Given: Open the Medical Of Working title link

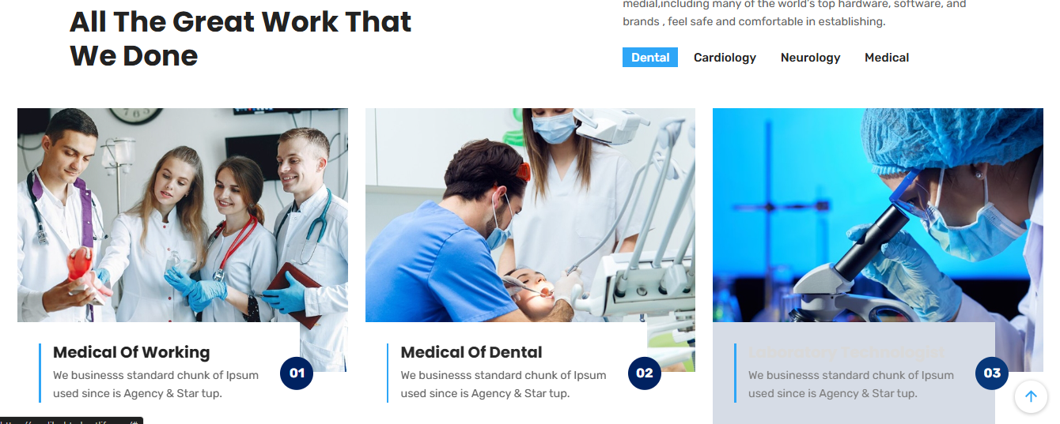Looking at the screenshot, I should (131, 352).
